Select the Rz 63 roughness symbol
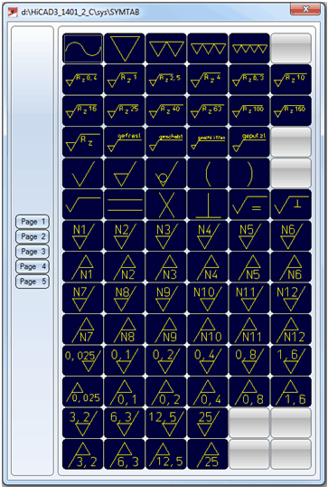This screenshot has height=487, width=328. (x=208, y=110)
